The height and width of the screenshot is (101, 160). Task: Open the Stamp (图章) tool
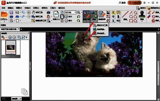coord(142,16)
